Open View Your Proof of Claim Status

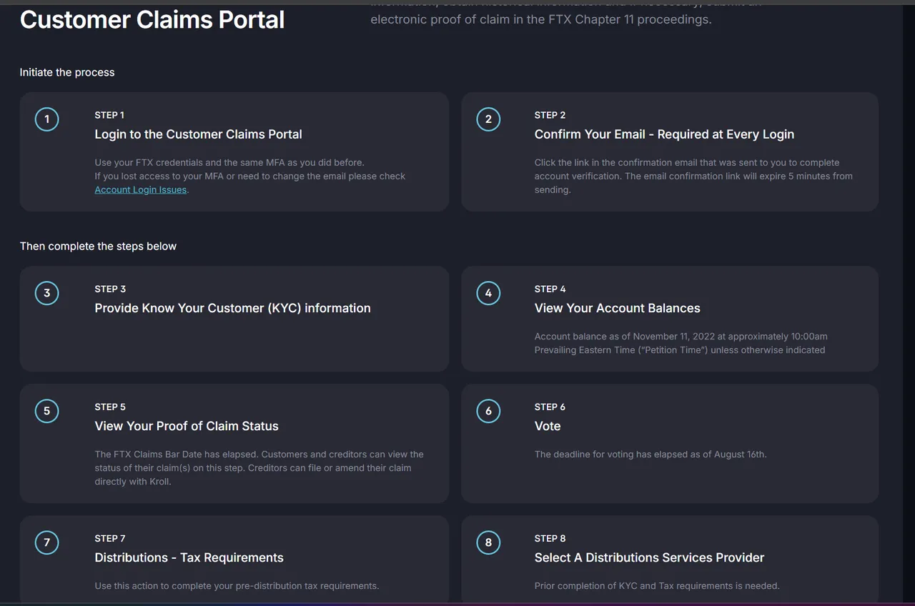[187, 426]
